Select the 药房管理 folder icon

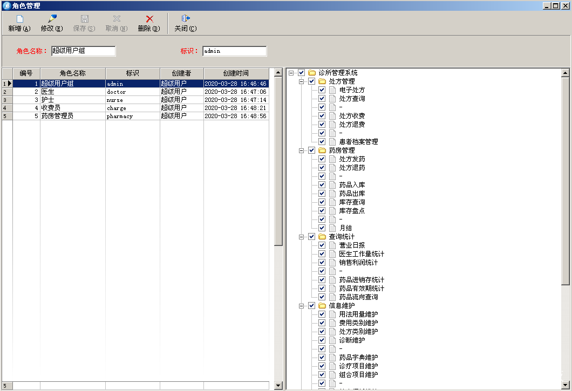[x=322, y=150]
